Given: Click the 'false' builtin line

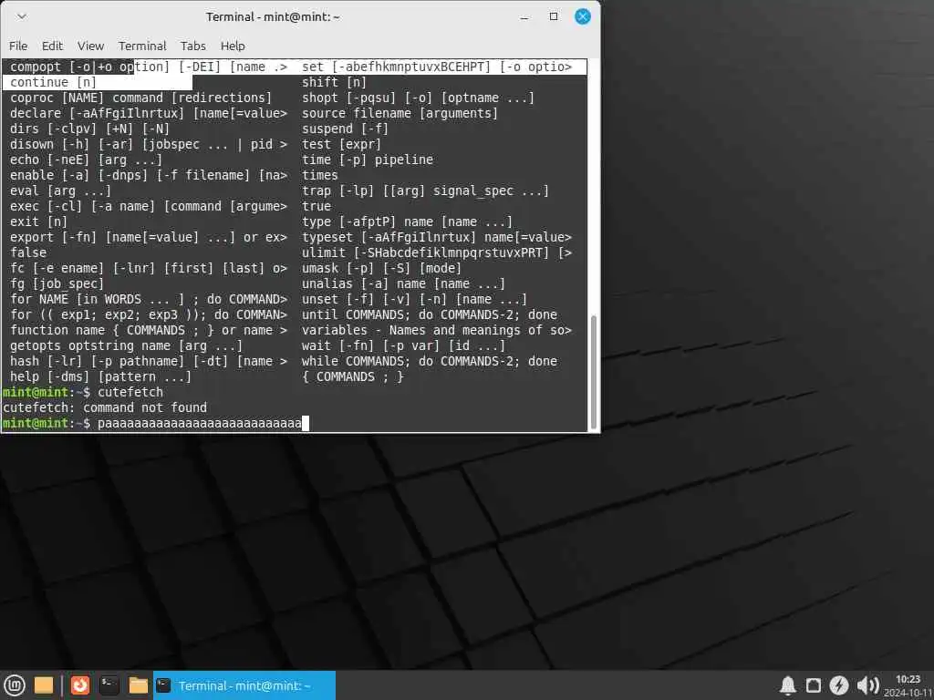Looking at the screenshot, I should (x=28, y=252).
